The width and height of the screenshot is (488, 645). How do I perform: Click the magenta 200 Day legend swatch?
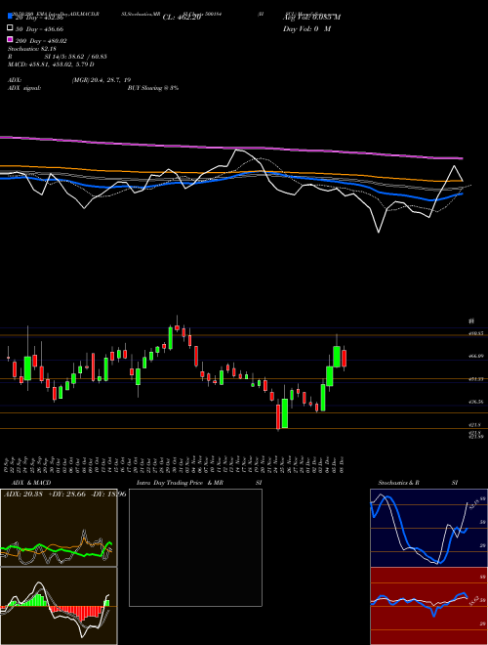point(10,40)
